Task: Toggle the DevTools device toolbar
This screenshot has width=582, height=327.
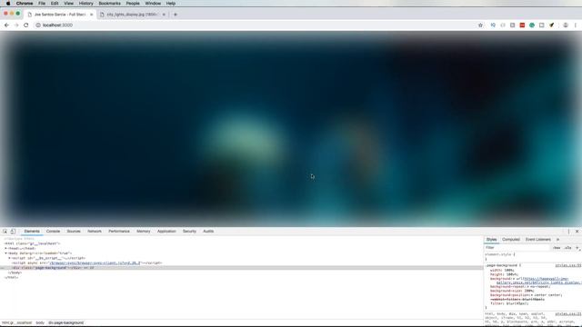Action: point(13,231)
